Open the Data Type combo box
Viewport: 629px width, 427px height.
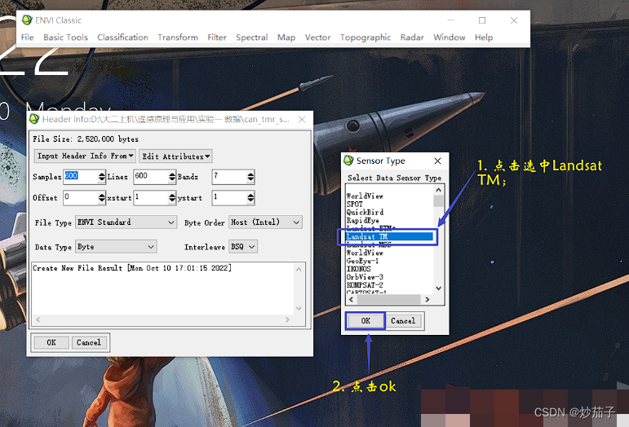click(x=116, y=247)
